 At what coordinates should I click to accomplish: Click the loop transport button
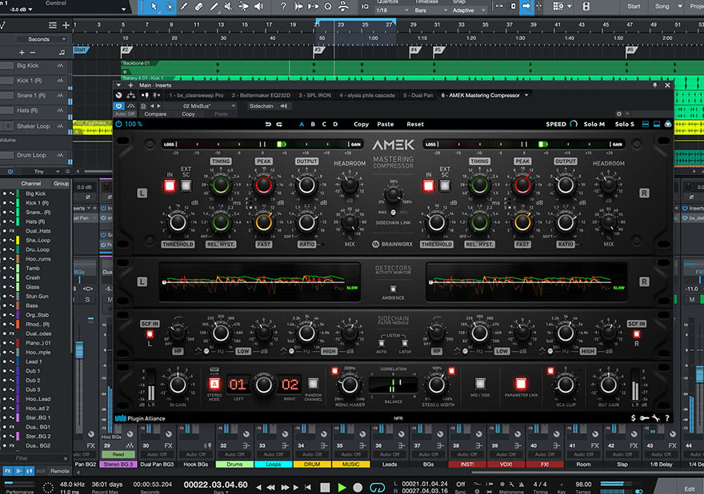pos(377,488)
